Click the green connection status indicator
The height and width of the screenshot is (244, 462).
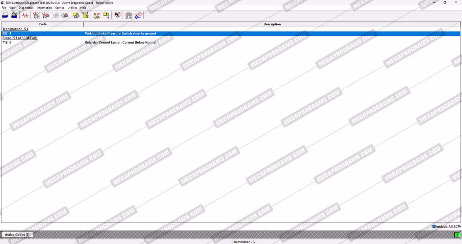(457, 235)
